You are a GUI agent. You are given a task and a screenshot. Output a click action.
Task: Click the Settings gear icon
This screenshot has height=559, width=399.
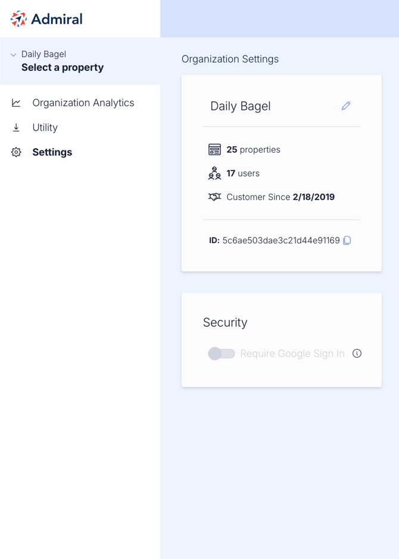(16, 152)
